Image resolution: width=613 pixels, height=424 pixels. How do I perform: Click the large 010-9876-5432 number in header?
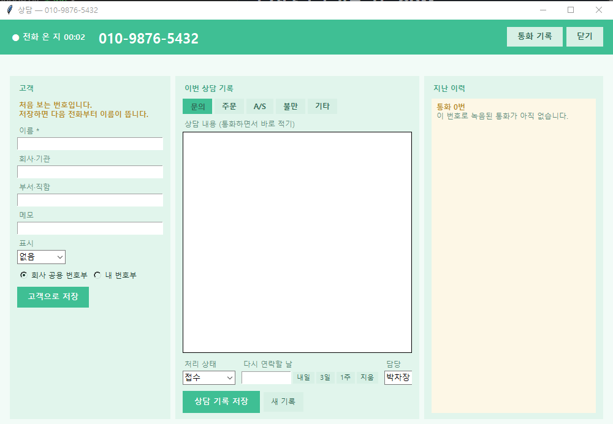(x=148, y=39)
